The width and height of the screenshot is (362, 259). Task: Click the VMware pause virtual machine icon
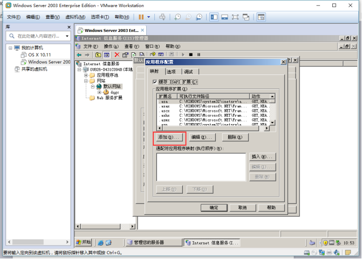click(x=141, y=17)
